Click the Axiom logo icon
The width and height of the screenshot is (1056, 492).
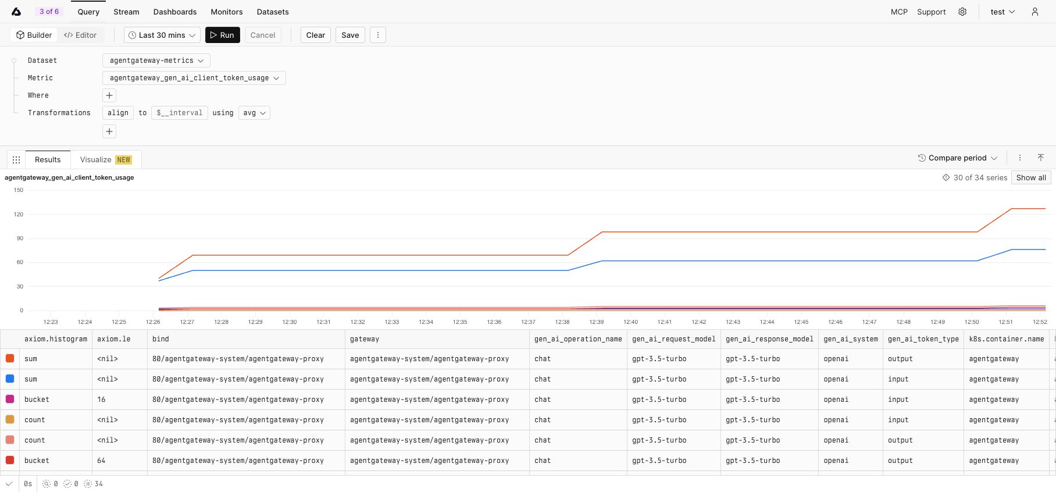tap(16, 12)
